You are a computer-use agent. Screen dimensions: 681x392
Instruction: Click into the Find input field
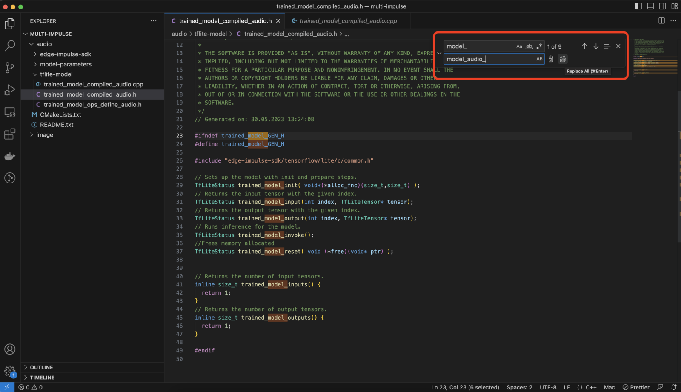point(478,46)
